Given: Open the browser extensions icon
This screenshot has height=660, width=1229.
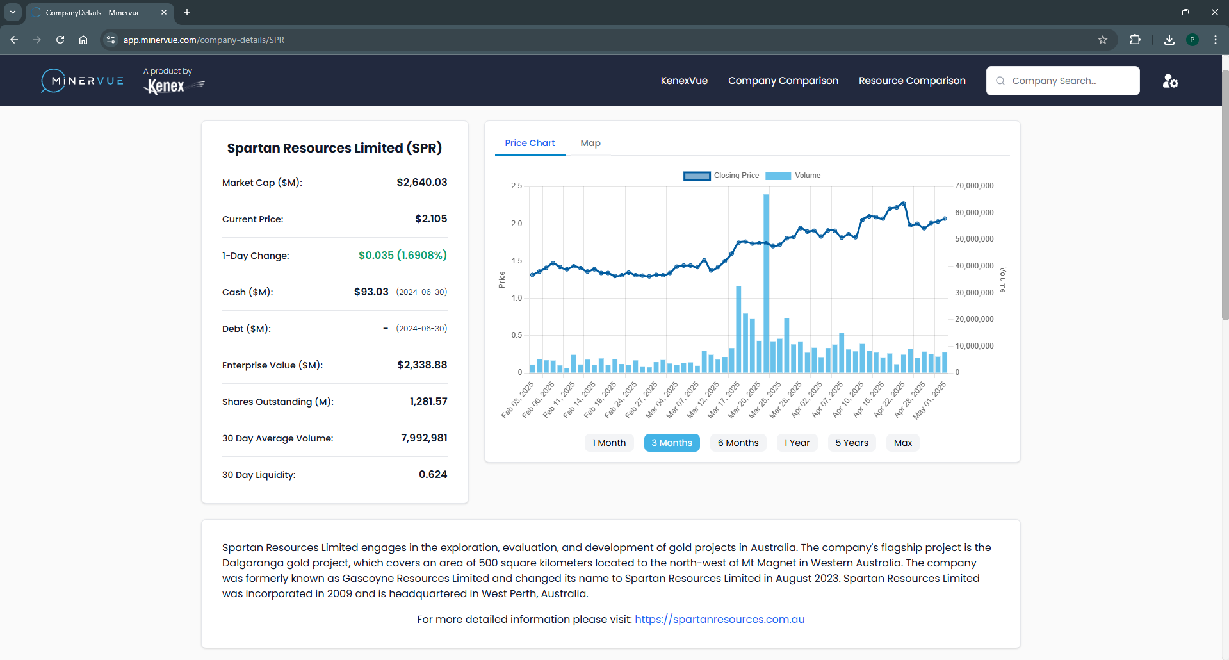Looking at the screenshot, I should [1135, 40].
